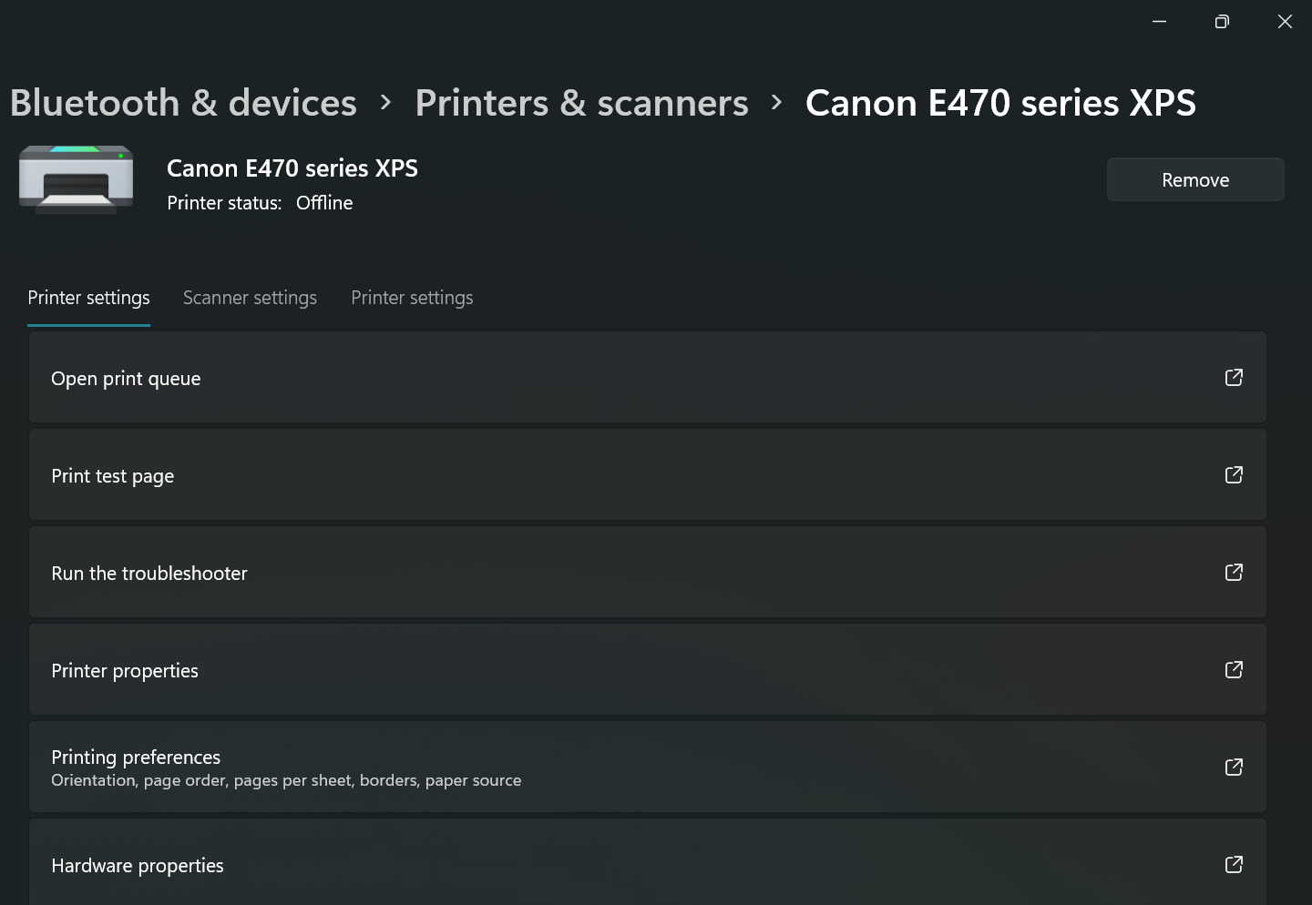This screenshot has height=905, width=1312.
Task: Go to Bluetooth & devices breadcrumb
Action: pyautogui.click(x=182, y=103)
